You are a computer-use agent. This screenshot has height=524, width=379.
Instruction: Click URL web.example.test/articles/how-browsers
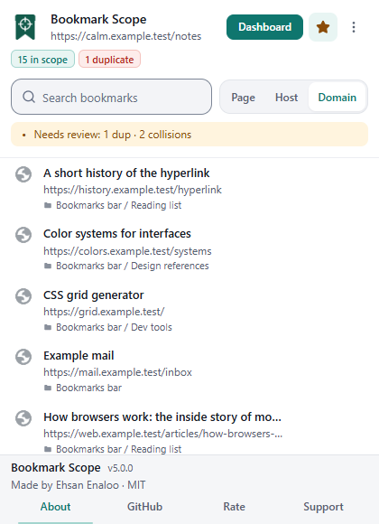[163, 434]
